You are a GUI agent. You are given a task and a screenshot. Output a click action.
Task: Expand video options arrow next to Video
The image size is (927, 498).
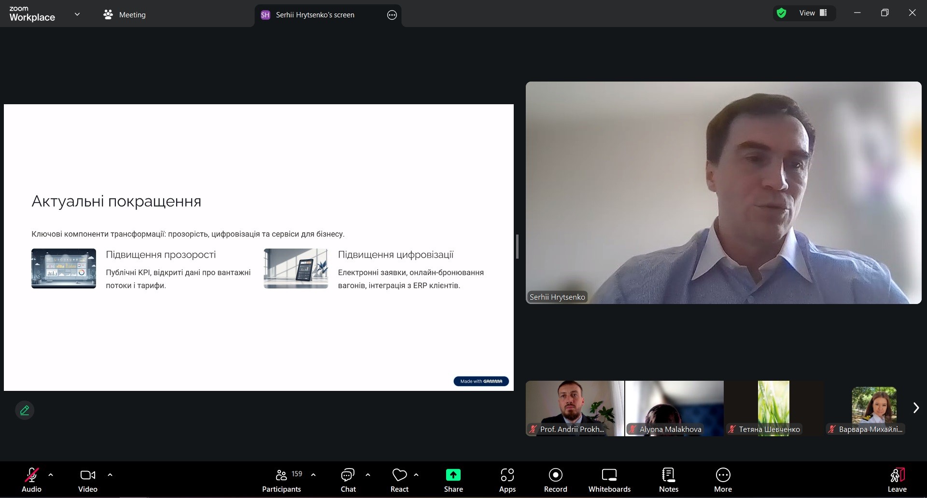coord(110,475)
